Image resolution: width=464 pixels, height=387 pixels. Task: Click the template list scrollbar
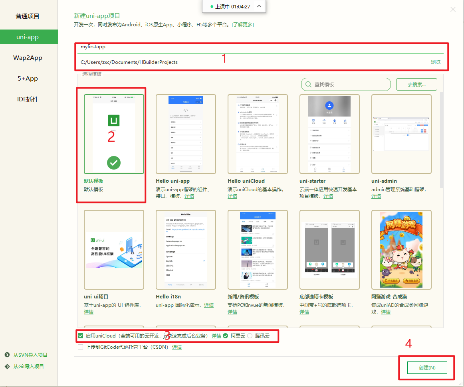[442, 140]
